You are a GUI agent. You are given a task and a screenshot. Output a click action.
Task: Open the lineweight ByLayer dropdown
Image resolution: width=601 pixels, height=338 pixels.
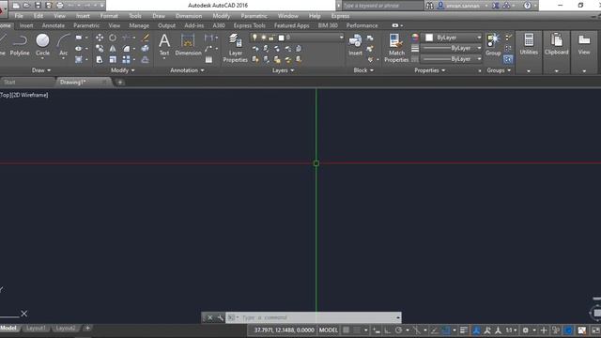[451, 48]
